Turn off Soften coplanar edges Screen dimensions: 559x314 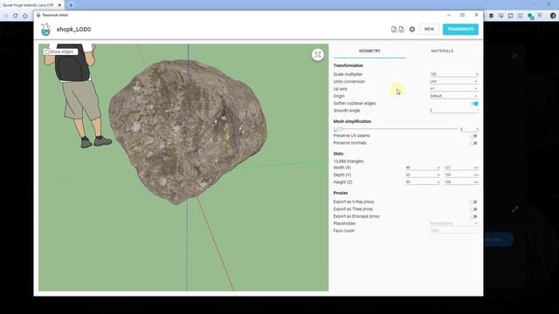click(x=474, y=104)
